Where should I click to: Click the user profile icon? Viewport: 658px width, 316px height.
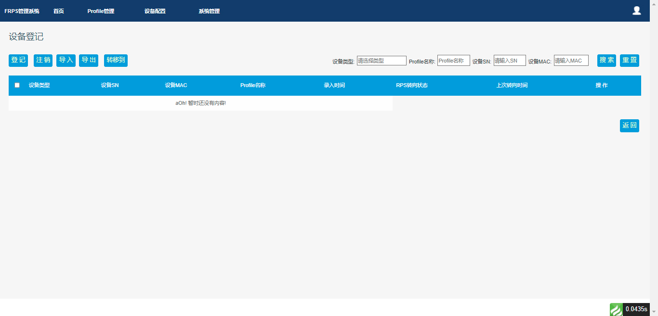click(636, 11)
